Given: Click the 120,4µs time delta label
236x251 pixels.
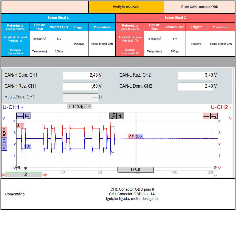Looking at the screenshot, I should [80, 107].
